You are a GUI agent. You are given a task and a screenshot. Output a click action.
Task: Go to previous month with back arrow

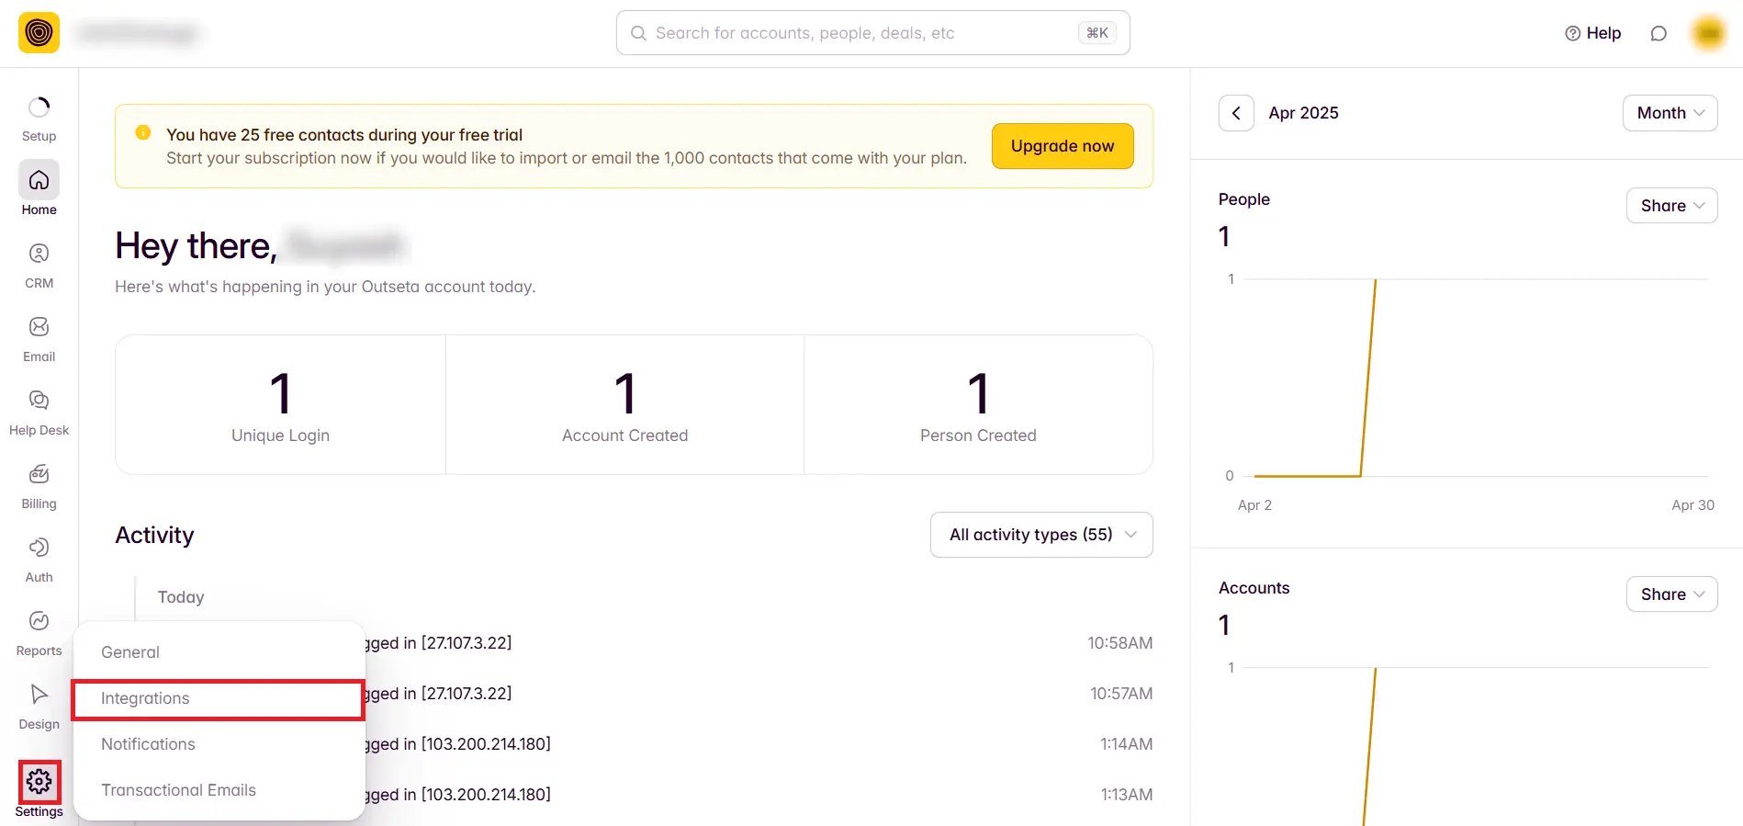click(x=1236, y=113)
